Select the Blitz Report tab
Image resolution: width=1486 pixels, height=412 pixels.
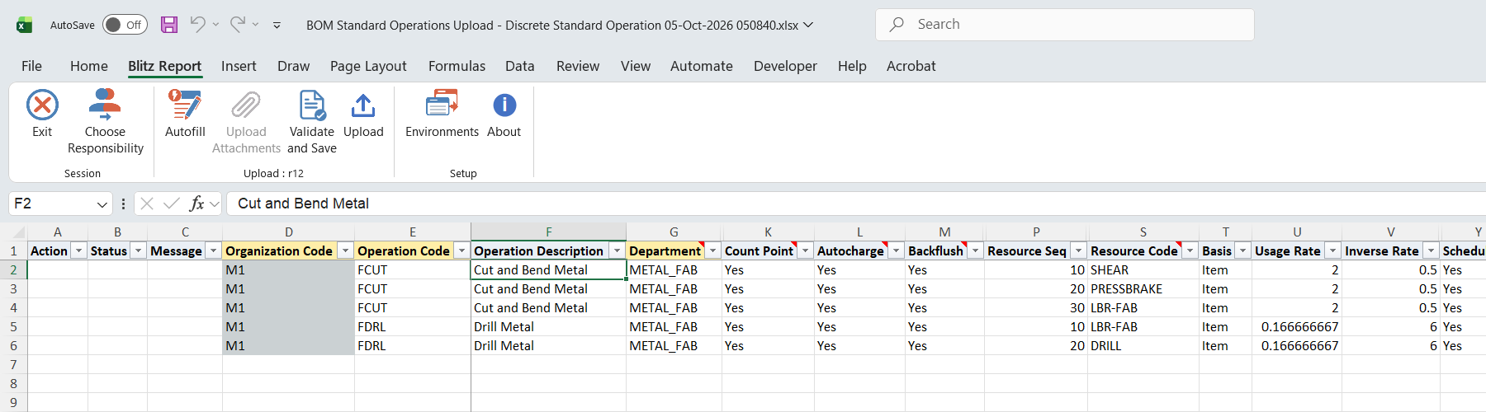164,66
